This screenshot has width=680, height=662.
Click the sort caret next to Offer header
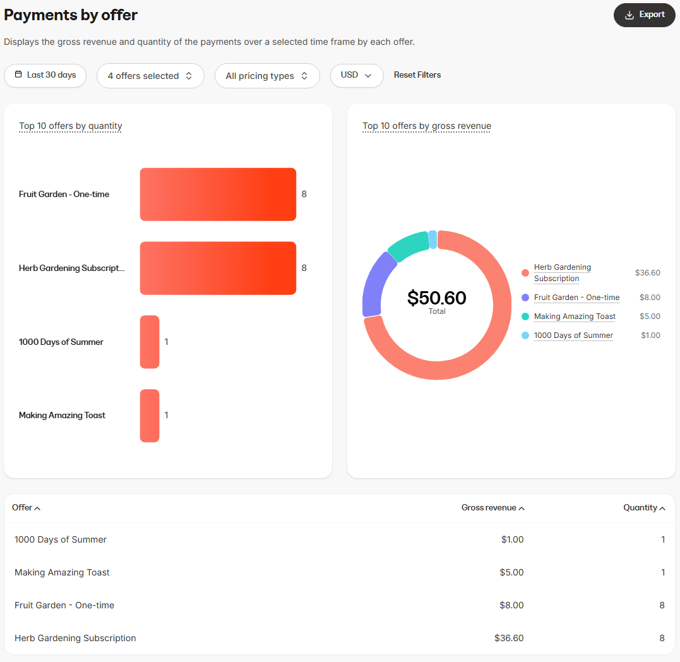(x=37, y=507)
